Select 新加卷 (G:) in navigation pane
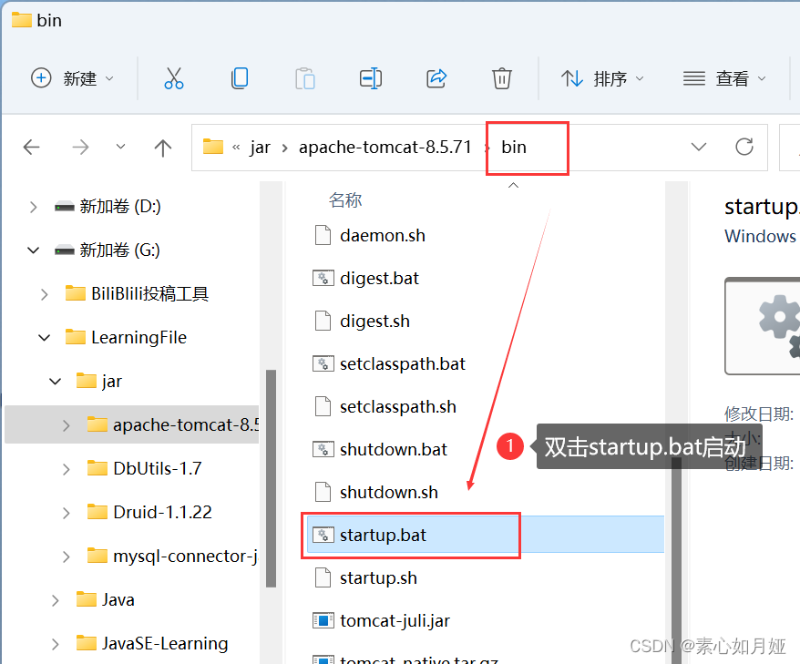The height and width of the screenshot is (664, 800). pos(108,250)
